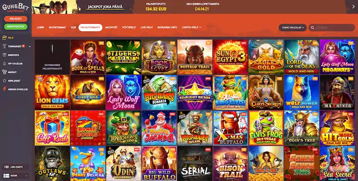Open the Big Bass Bonanza game thumbnail
358x181 pixels.
coord(159,93)
